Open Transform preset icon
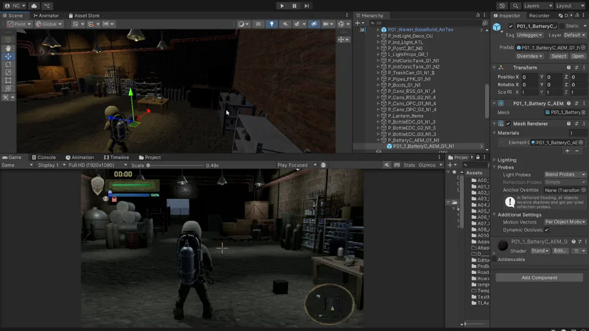 576,67
